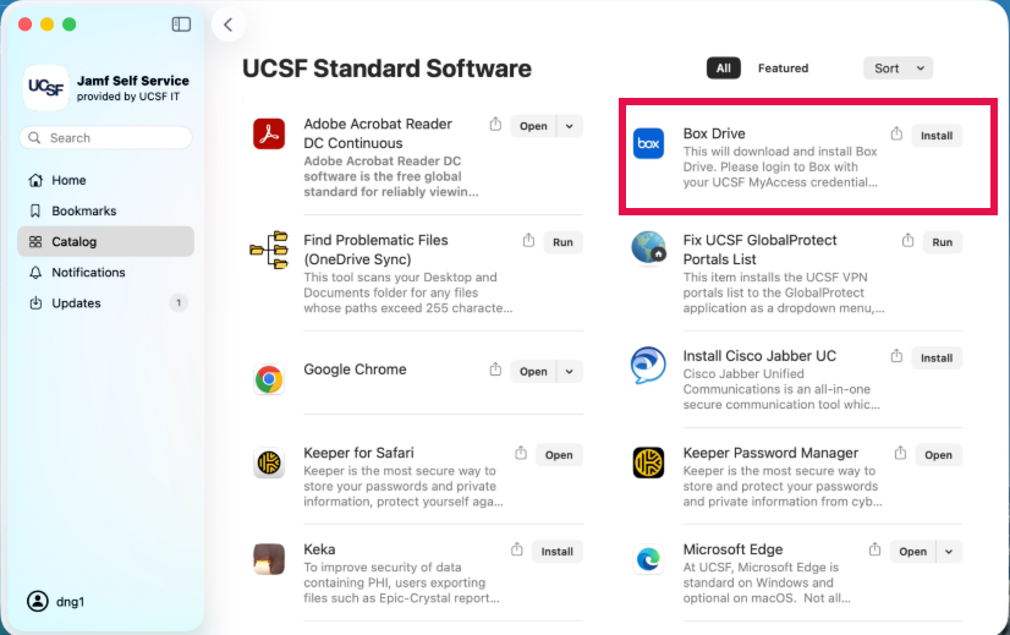
Task: Share the Keeper for Safari item
Action: (520, 453)
